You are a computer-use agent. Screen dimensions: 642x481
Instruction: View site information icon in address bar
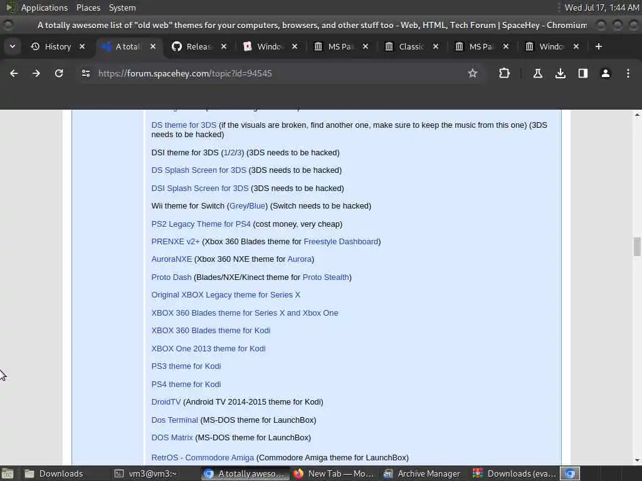tap(85, 73)
